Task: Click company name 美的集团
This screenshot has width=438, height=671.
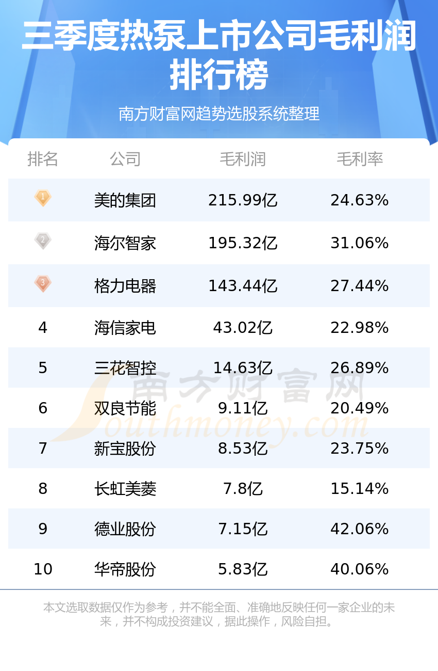Action: tap(125, 200)
